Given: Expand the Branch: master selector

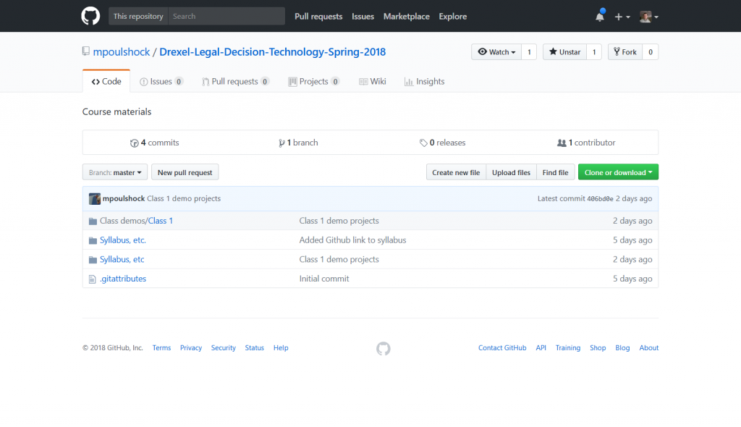Looking at the screenshot, I should (115, 172).
